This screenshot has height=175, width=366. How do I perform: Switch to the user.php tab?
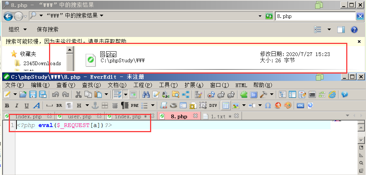[x=79, y=116]
